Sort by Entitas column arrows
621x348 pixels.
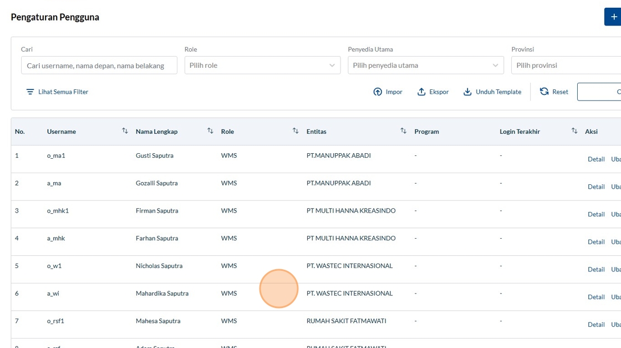(403, 131)
